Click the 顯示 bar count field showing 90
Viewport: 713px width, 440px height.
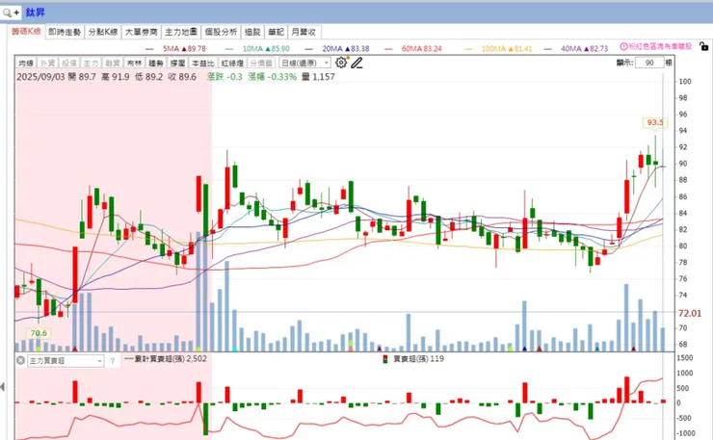click(x=649, y=63)
